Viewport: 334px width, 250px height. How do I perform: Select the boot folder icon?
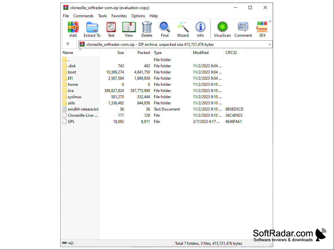click(65, 72)
